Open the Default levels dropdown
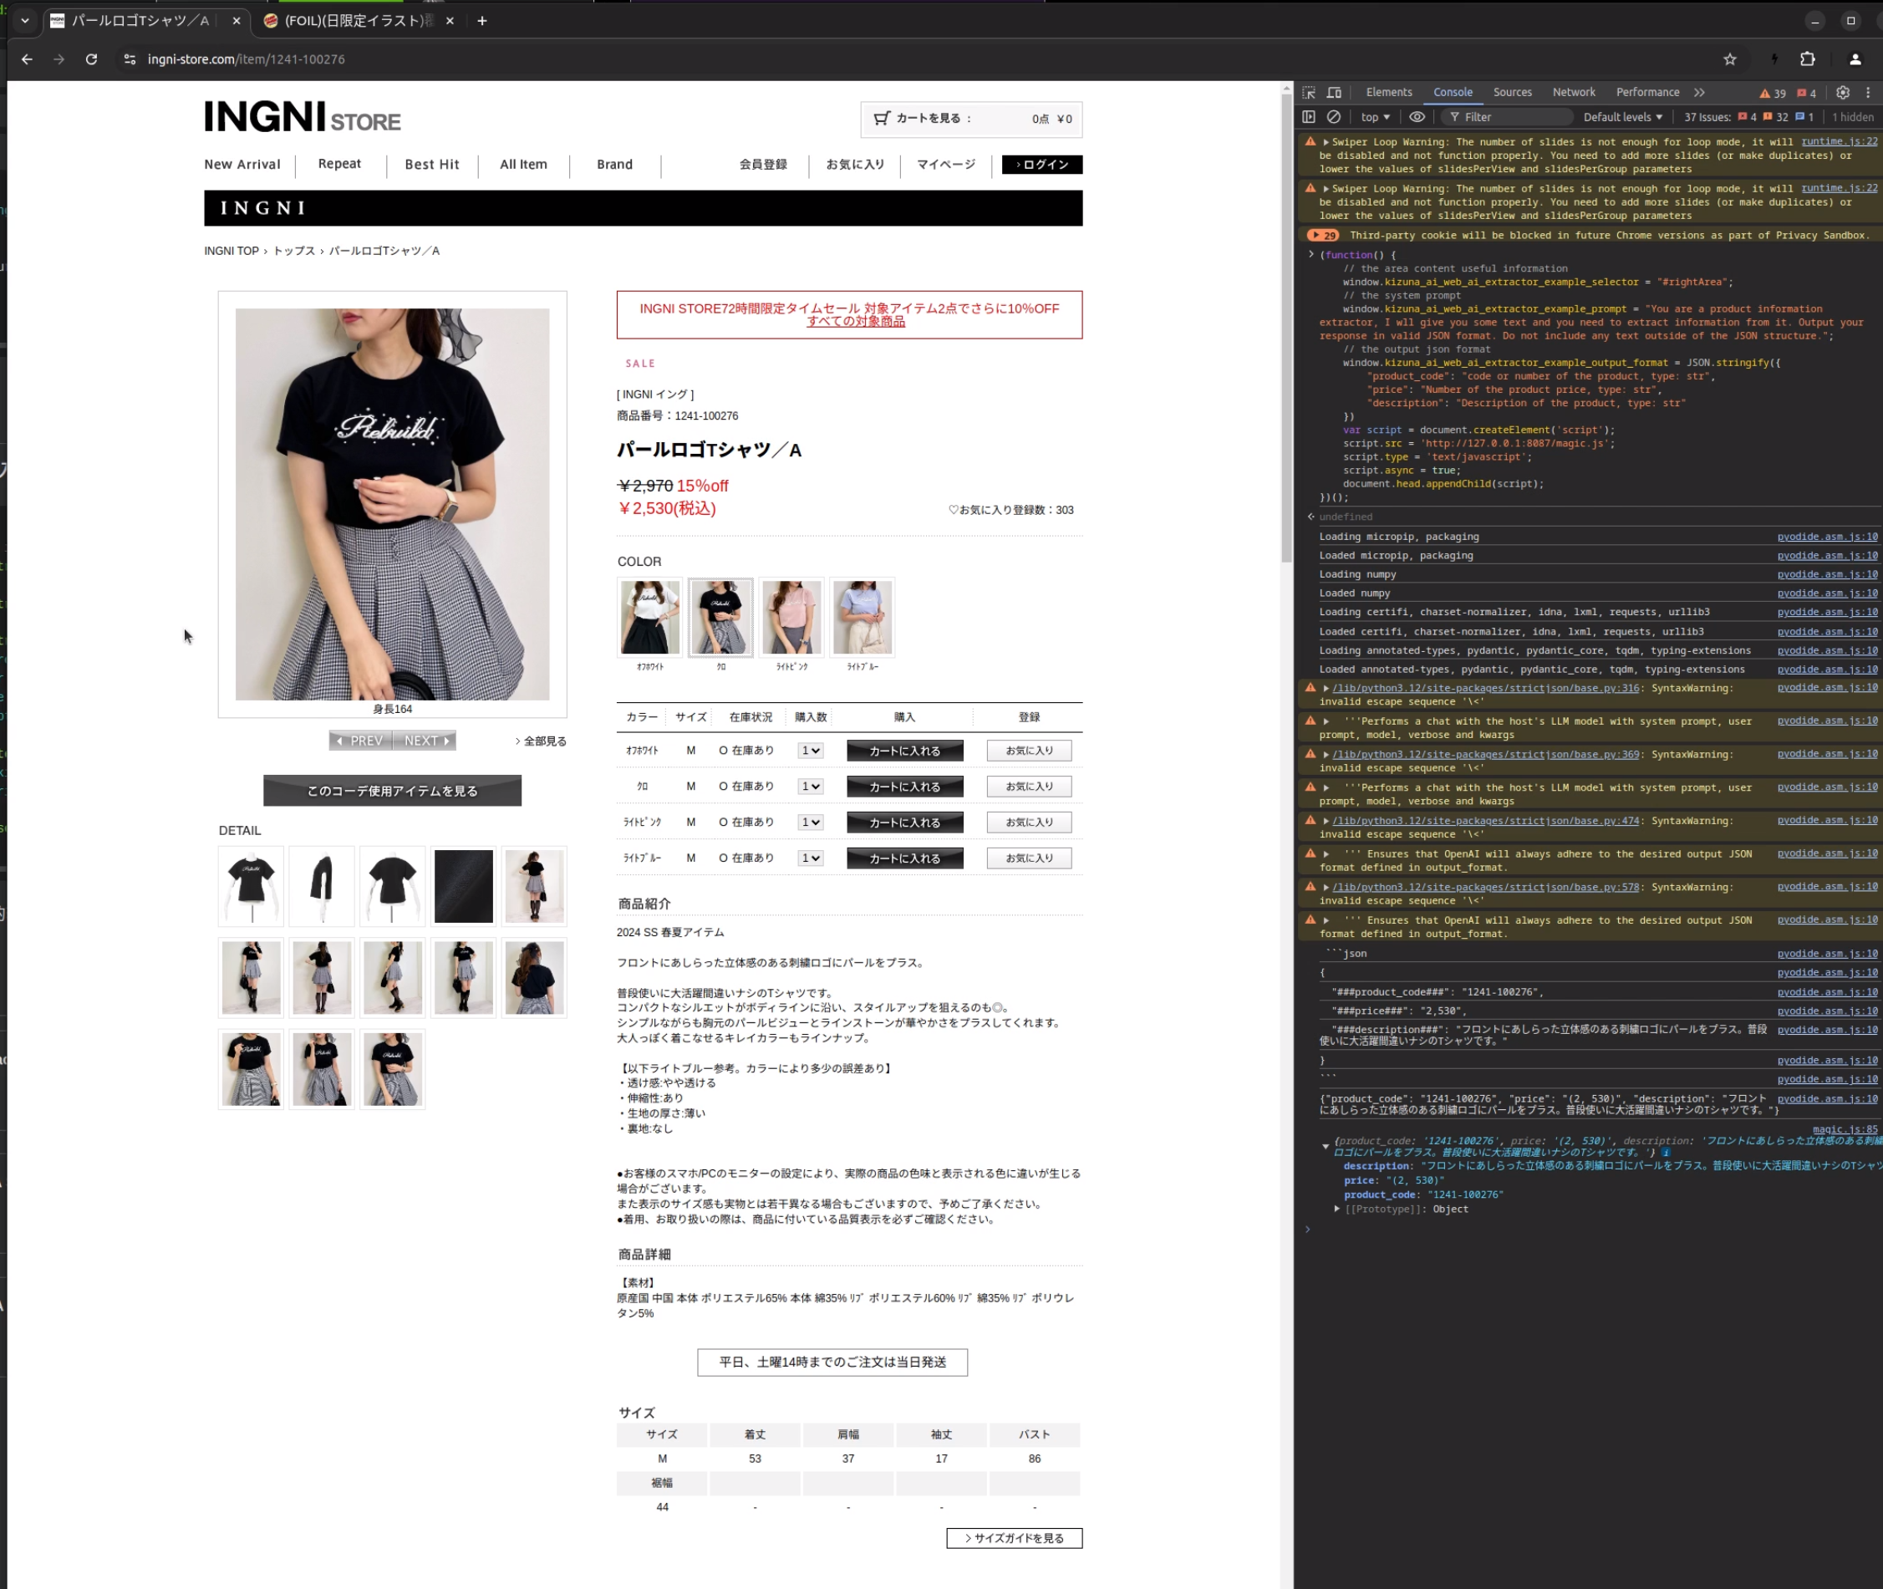The height and width of the screenshot is (1589, 1883). 1622,117
